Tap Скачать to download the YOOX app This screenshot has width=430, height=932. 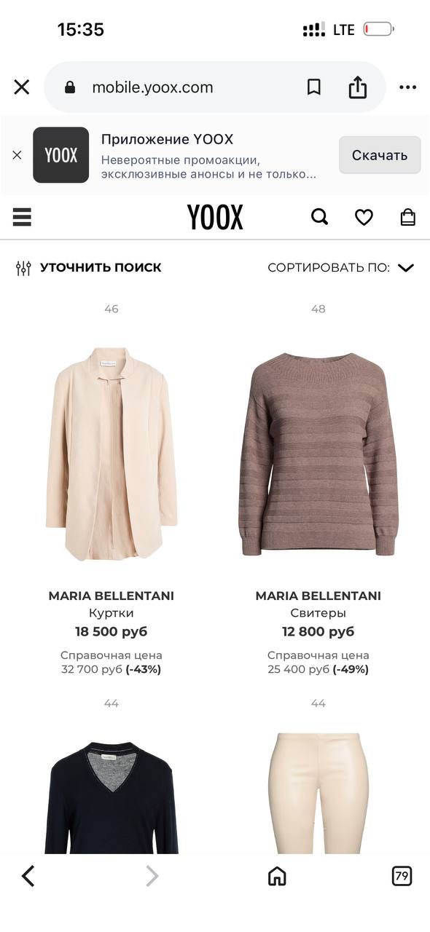point(379,154)
